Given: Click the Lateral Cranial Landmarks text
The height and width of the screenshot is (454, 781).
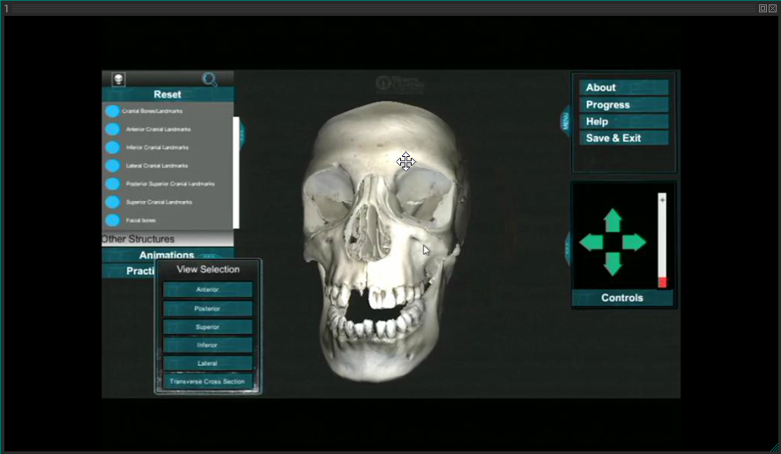Looking at the screenshot, I should click(157, 166).
